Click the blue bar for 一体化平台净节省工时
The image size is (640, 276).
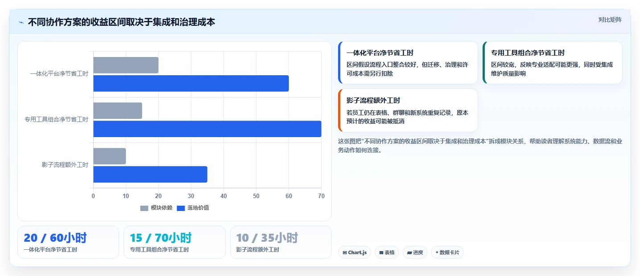pyautogui.click(x=191, y=83)
